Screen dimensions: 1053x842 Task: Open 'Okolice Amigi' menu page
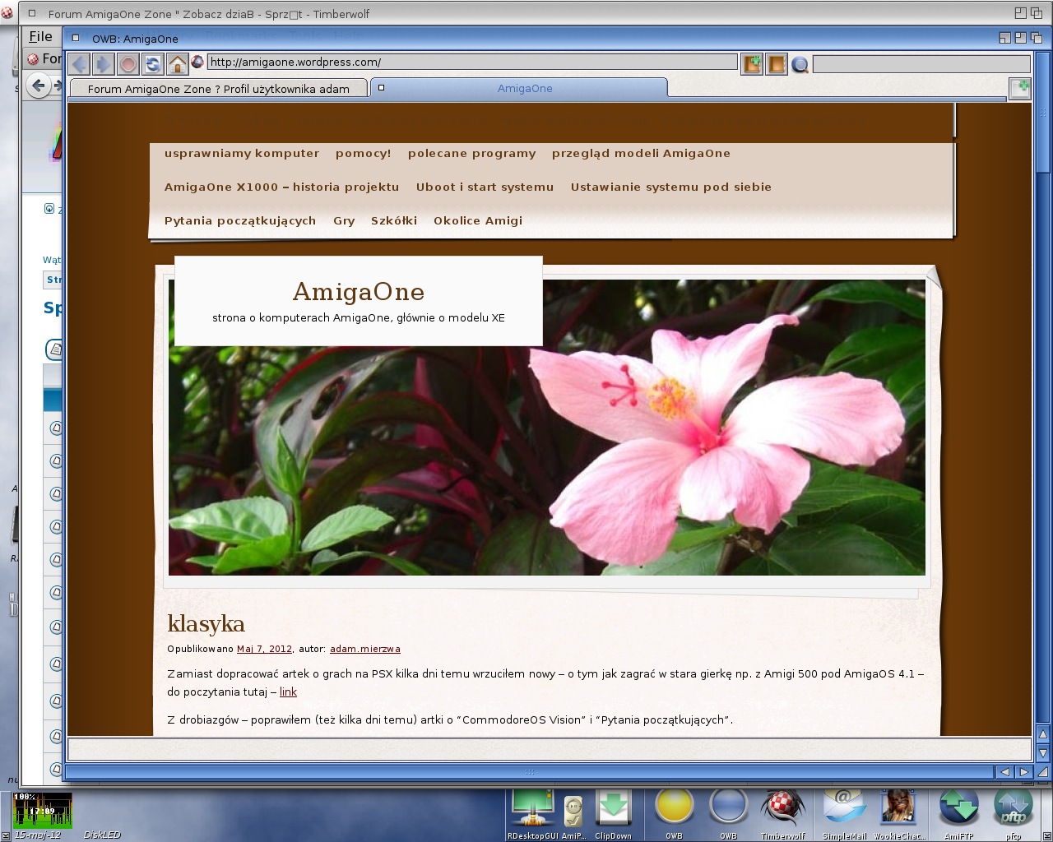[x=478, y=220]
